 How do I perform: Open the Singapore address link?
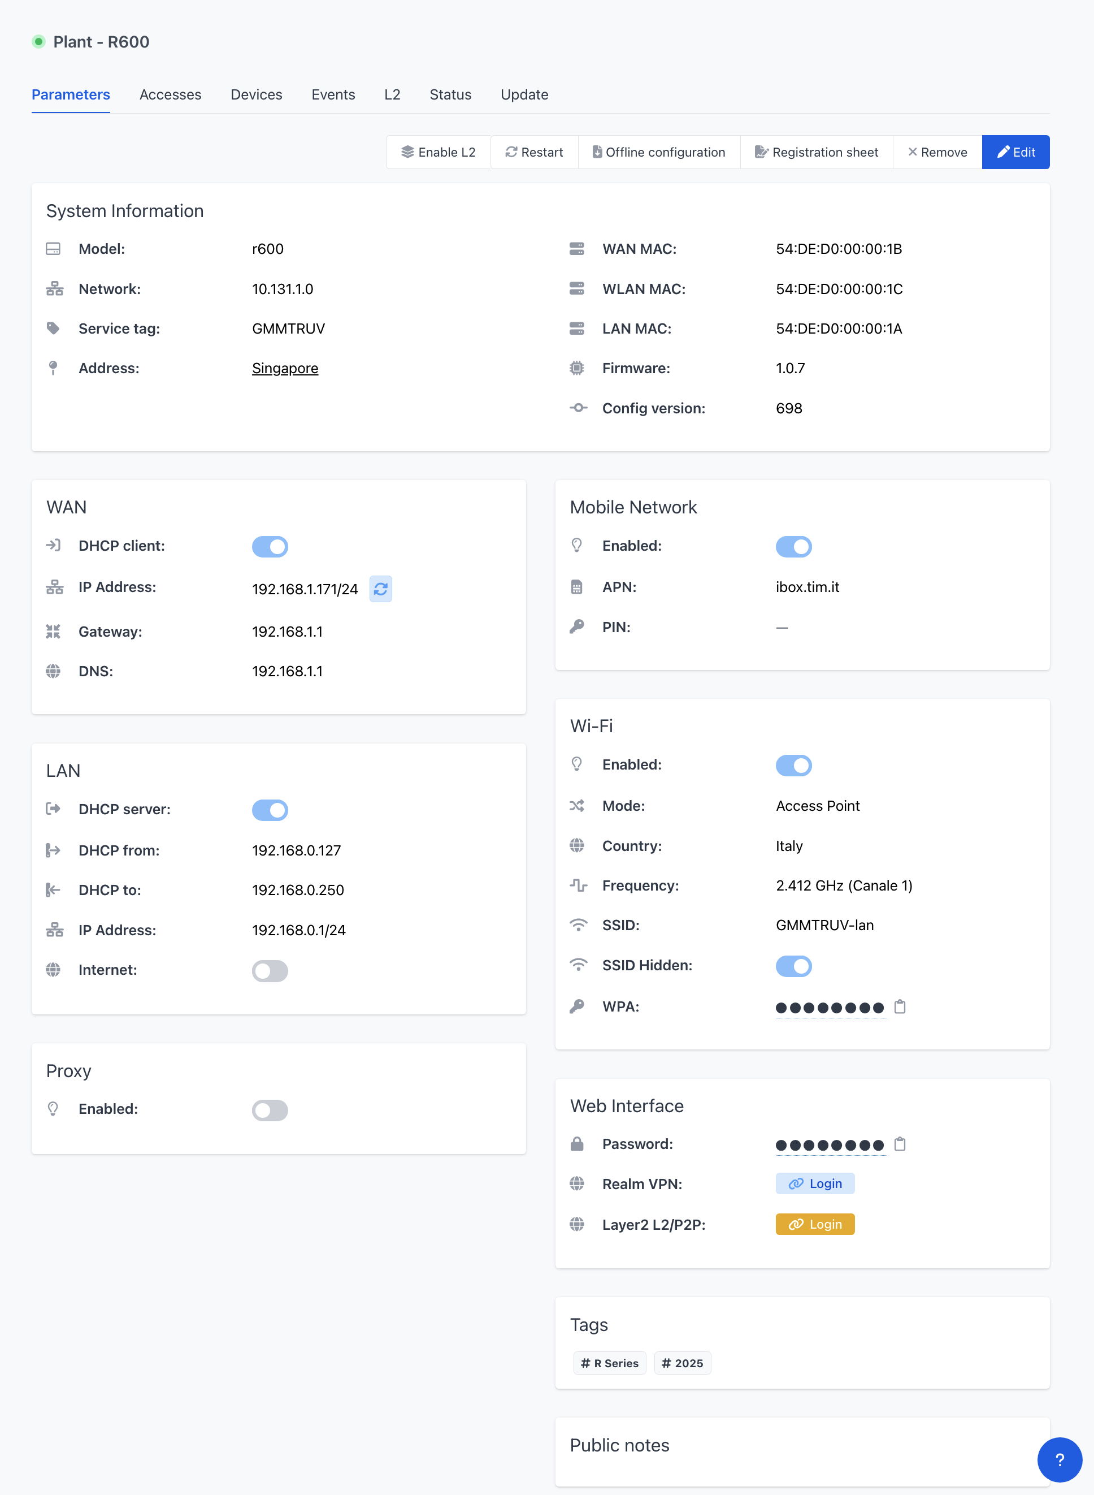pyautogui.click(x=285, y=369)
